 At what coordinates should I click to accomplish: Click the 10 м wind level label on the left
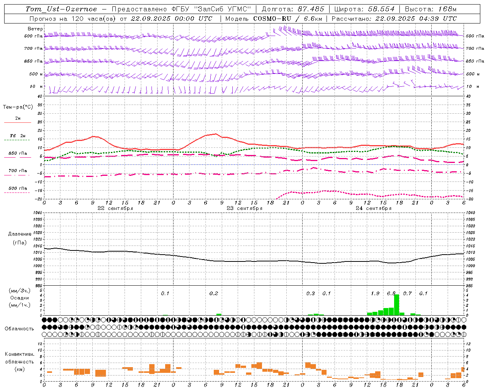pos(36,86)
